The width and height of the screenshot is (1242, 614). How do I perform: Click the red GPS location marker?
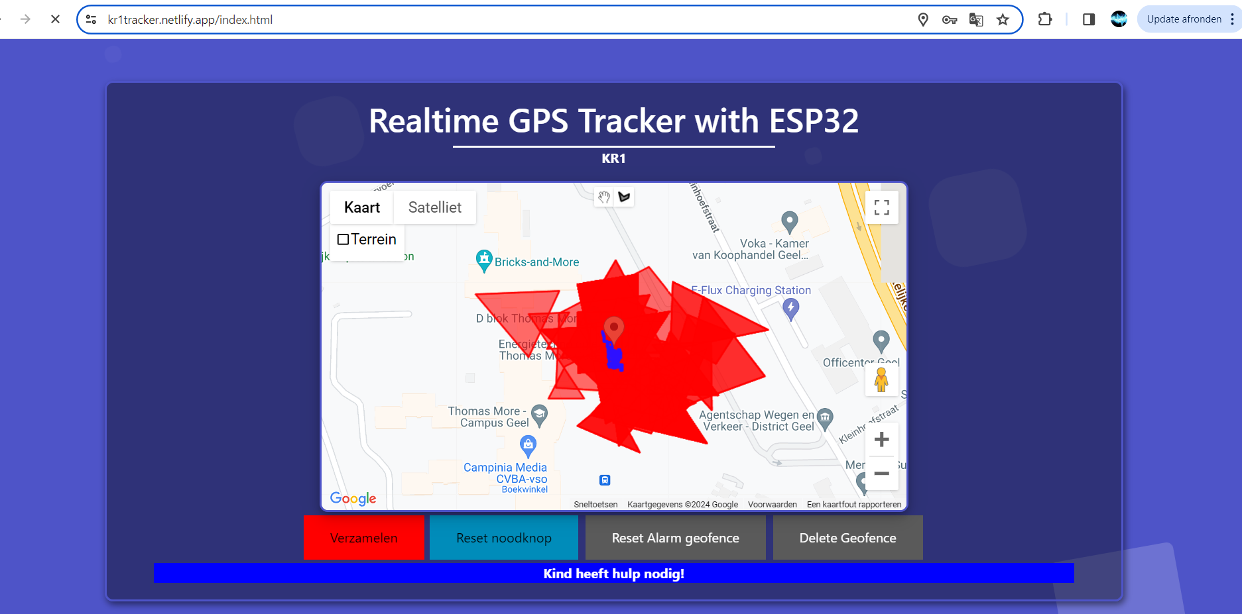614,328
